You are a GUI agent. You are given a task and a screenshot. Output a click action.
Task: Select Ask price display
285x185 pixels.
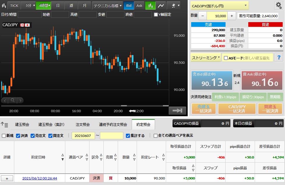pyautogui.click(x=139, y=6)
